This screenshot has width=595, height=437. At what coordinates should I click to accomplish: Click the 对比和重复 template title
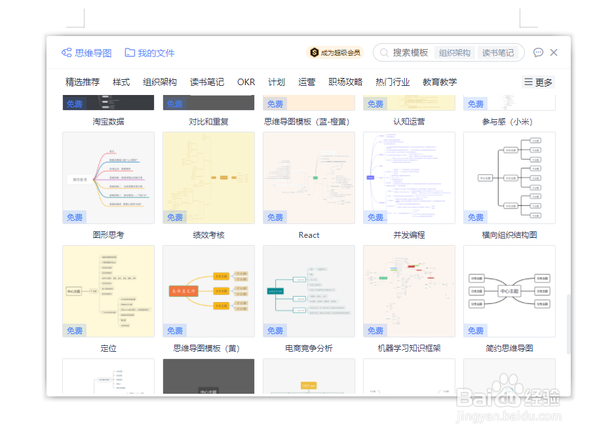click(x=208, y=121)
